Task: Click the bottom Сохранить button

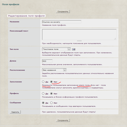Action: click(x=63, y=120)
